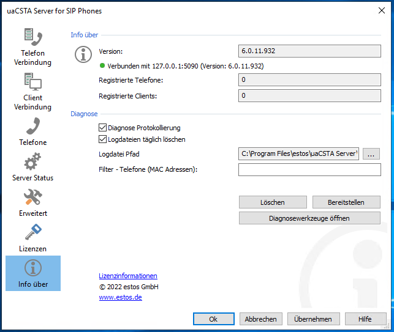Open the Telefon Verbindung section icon
This screenshot has height=332, width=394.
point(32,38)
